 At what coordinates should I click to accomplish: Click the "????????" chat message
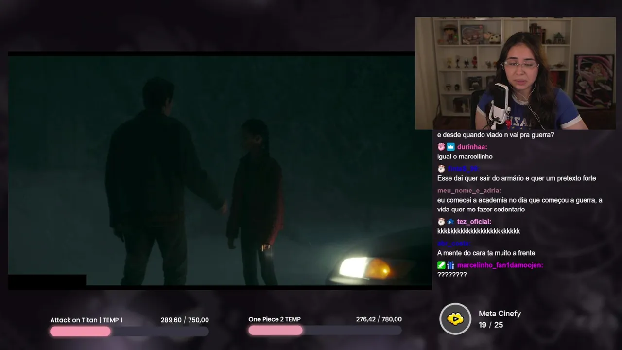coord(452,275)
